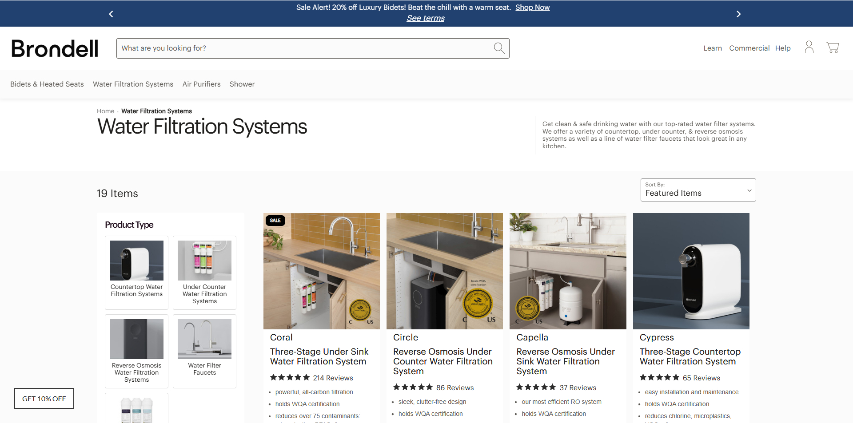Select Reverse Osmosis Water Filtration Systems type
The height and width of the screenshot is (423, 853).
tap(136, 351)
